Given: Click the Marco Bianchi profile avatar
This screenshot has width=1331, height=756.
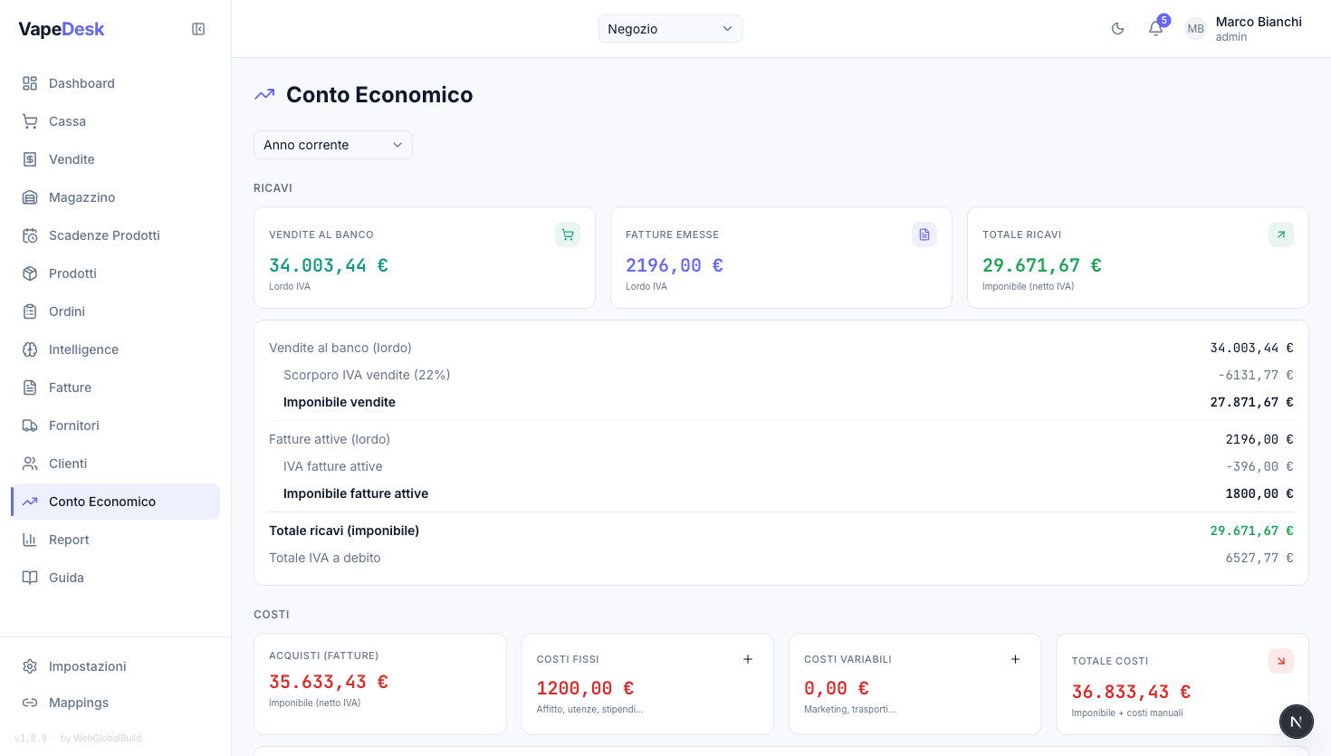Looking at the screenshot, I should [x=1195, y=28].
